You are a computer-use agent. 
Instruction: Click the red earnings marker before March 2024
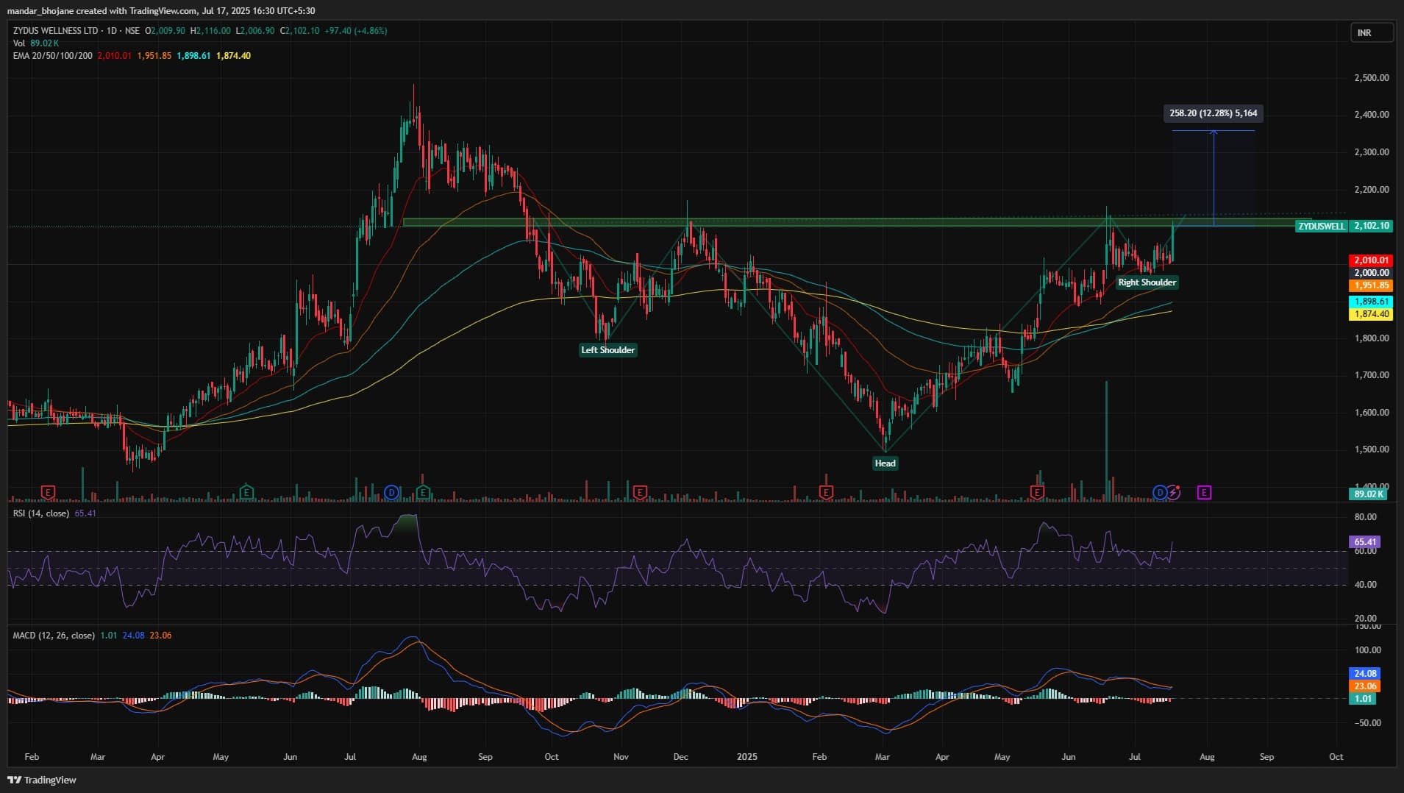click(48, 492)
